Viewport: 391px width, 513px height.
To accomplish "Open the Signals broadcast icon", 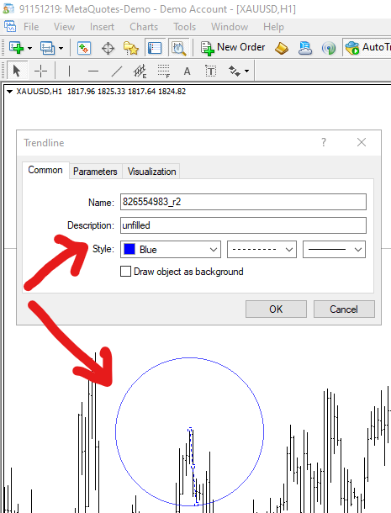I will click(329, 48).
